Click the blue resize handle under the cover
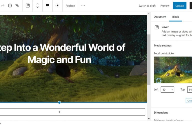Screen dimensions: 192x125 coord(59,102)
